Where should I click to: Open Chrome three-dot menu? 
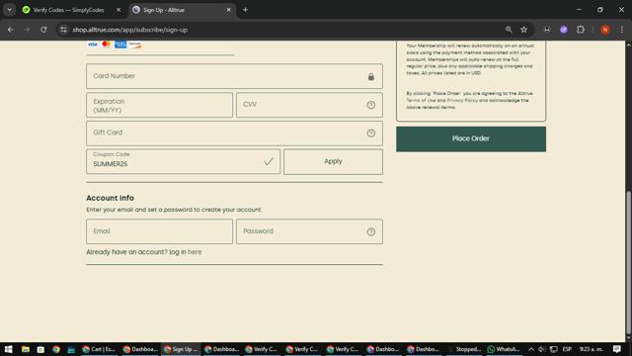[621, 30]
